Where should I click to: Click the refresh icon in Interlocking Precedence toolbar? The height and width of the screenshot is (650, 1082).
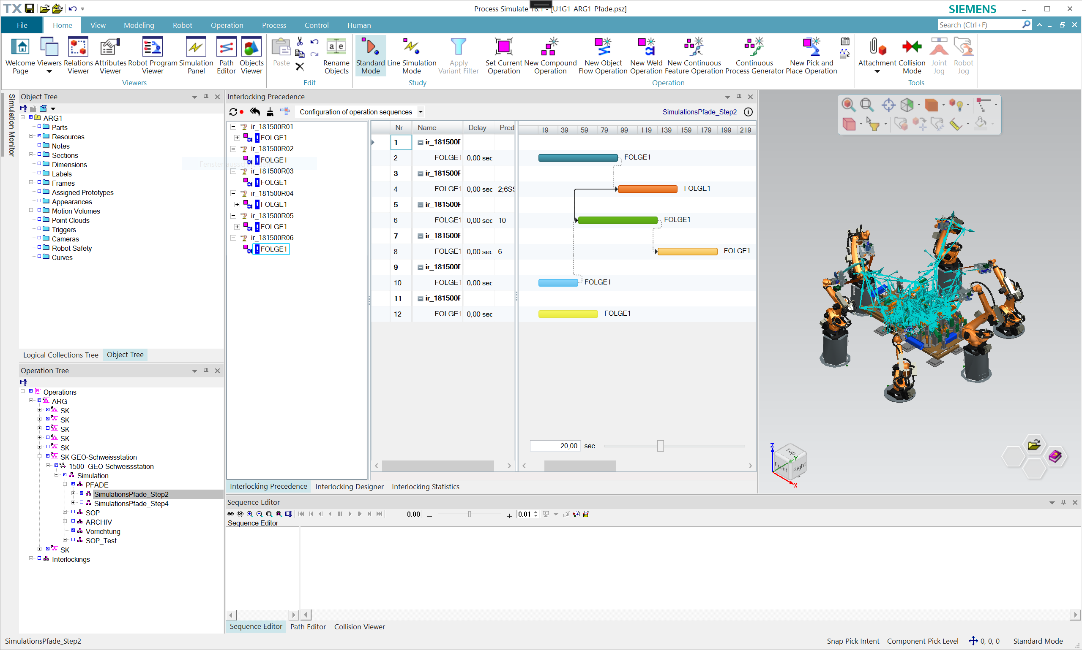pos(233,112)
